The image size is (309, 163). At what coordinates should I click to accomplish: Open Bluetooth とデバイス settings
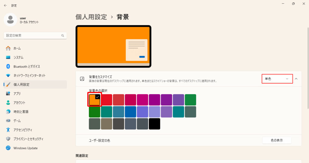pyautogui.click(x=35, y=66)
